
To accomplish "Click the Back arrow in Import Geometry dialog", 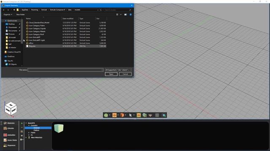I will [x=4, y=10].
